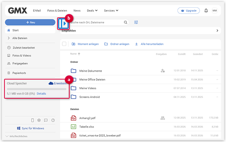
Task: Open the file Anhang2.pdf by name
Action: [x=87, y=118]
